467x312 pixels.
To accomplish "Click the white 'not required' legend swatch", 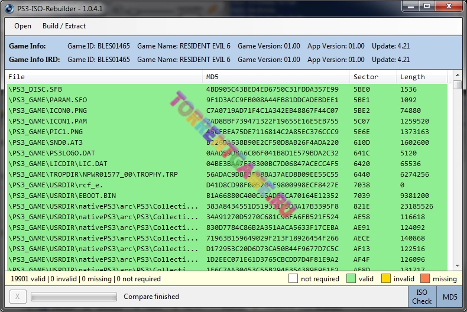I will pyautogui.click(x=293, y=278).
